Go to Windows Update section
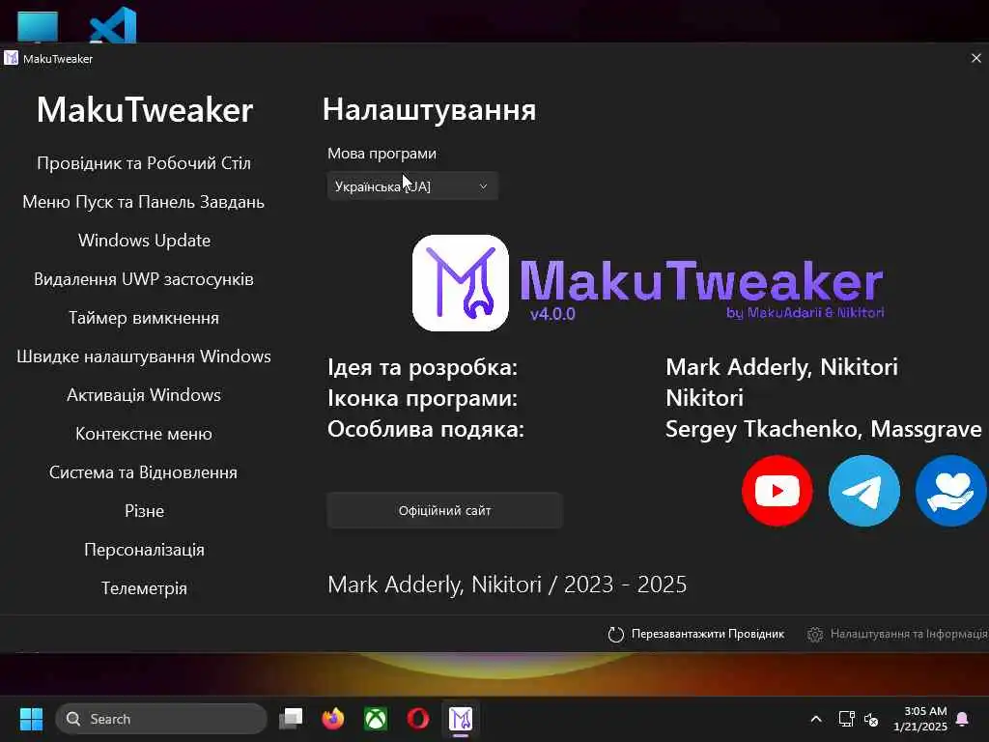This screenshot has width=989, height=742. click(x=144, y=241)
